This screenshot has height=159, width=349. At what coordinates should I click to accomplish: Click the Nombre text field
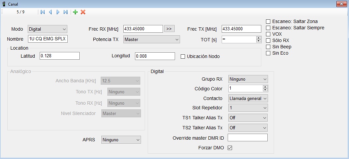(x=48, y=39)
